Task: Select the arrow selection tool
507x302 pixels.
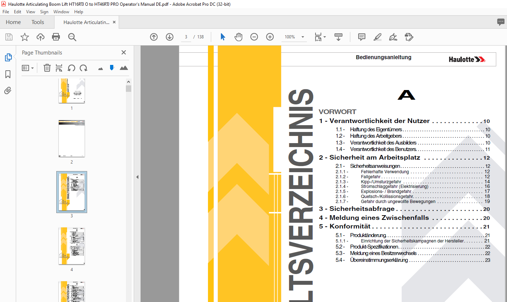Action: (x=223, y=37)
